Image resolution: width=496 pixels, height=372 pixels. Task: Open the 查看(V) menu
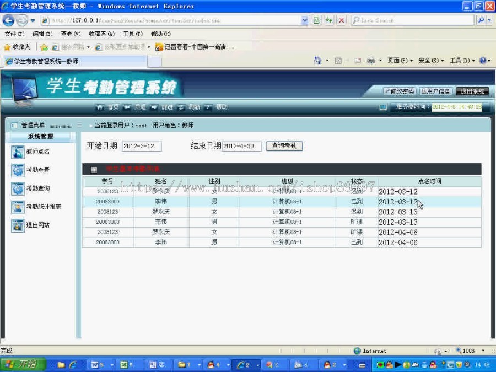tap(71, 34)
